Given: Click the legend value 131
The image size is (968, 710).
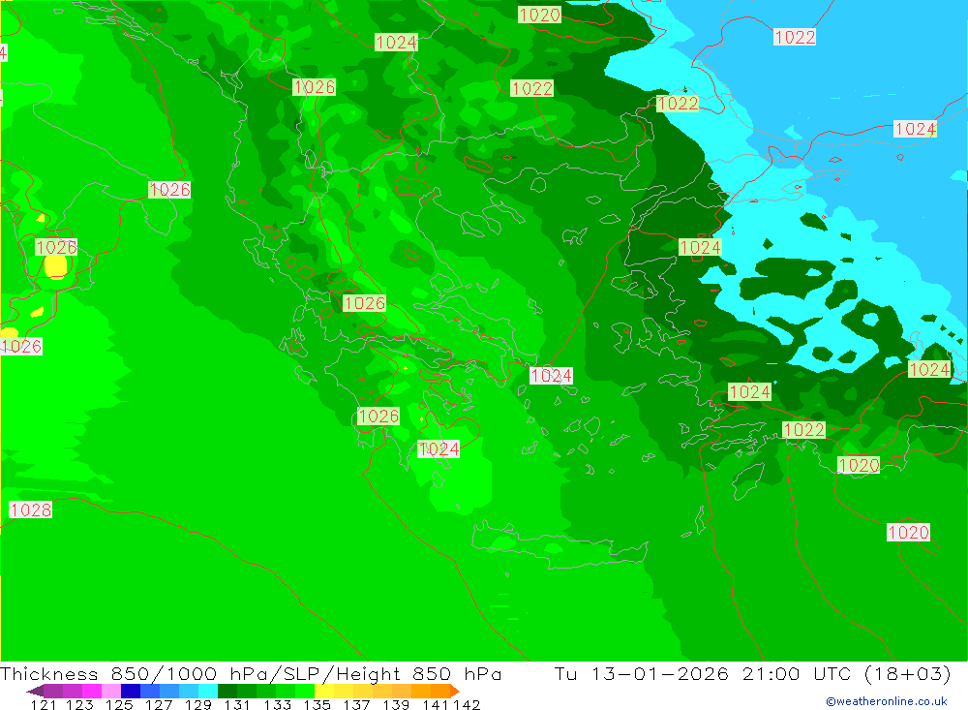Looking at the screenshot, I should click(237, 704).
